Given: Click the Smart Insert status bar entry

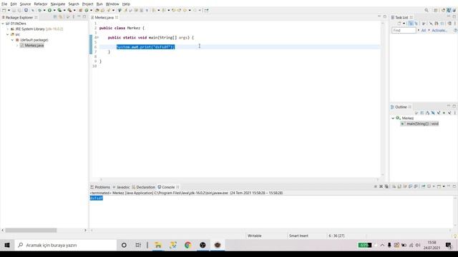Looking at the screenshot, I should [298, 236].
